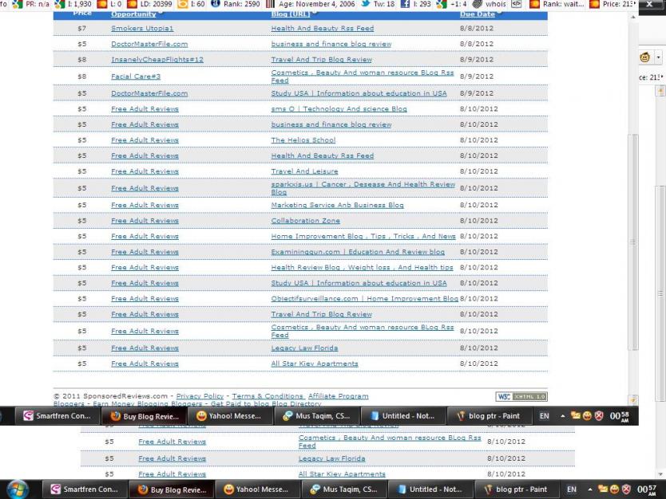The height and width of the screenshot is (499, 666).
Task: Open the 'L: 0' links toolbar item
Action: coord(109,4)
